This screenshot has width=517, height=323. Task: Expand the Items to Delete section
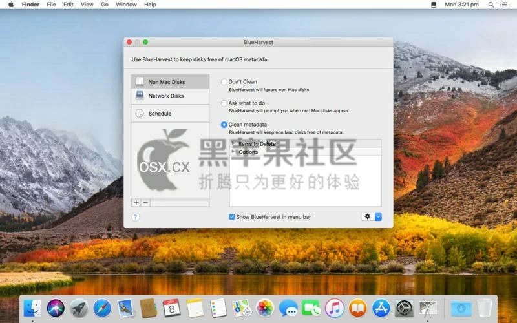click(x=233, y=143)
